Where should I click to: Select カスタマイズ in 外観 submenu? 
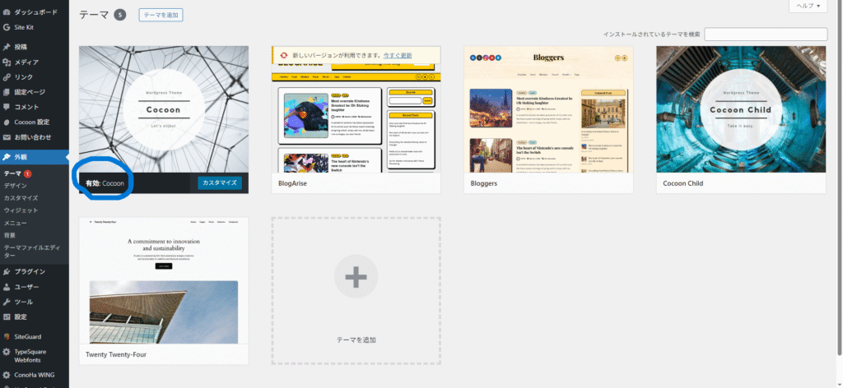point(21,198)
